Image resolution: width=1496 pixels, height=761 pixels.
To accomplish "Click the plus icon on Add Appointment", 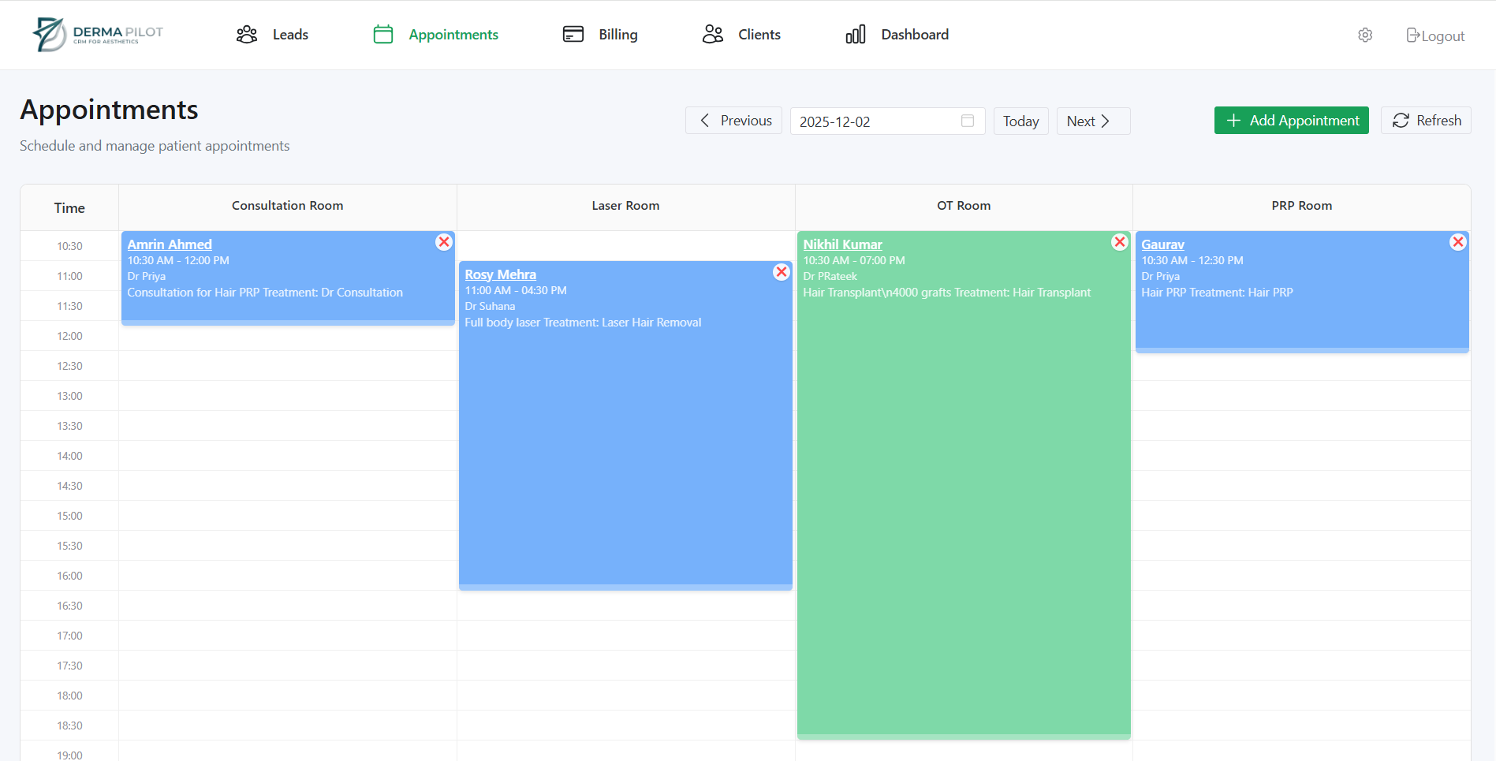I will tap(1233, 120).
